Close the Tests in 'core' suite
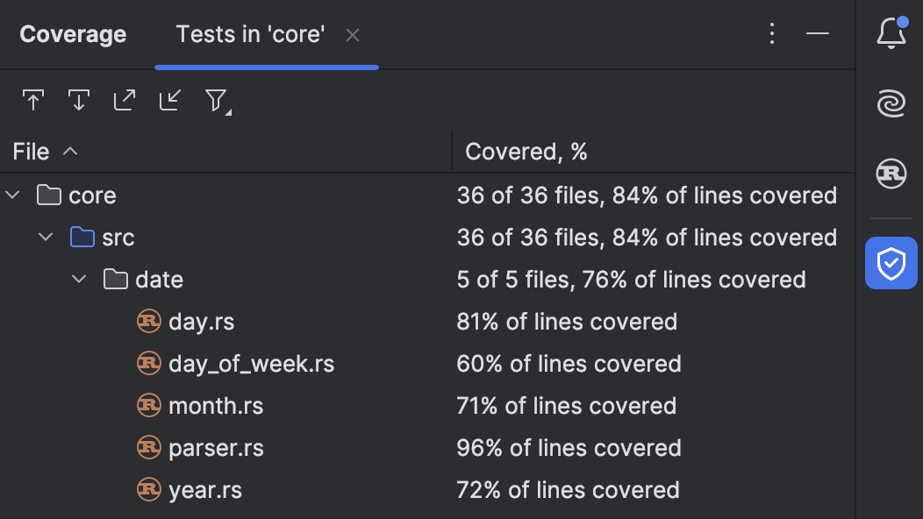 [x=353, y=34]
